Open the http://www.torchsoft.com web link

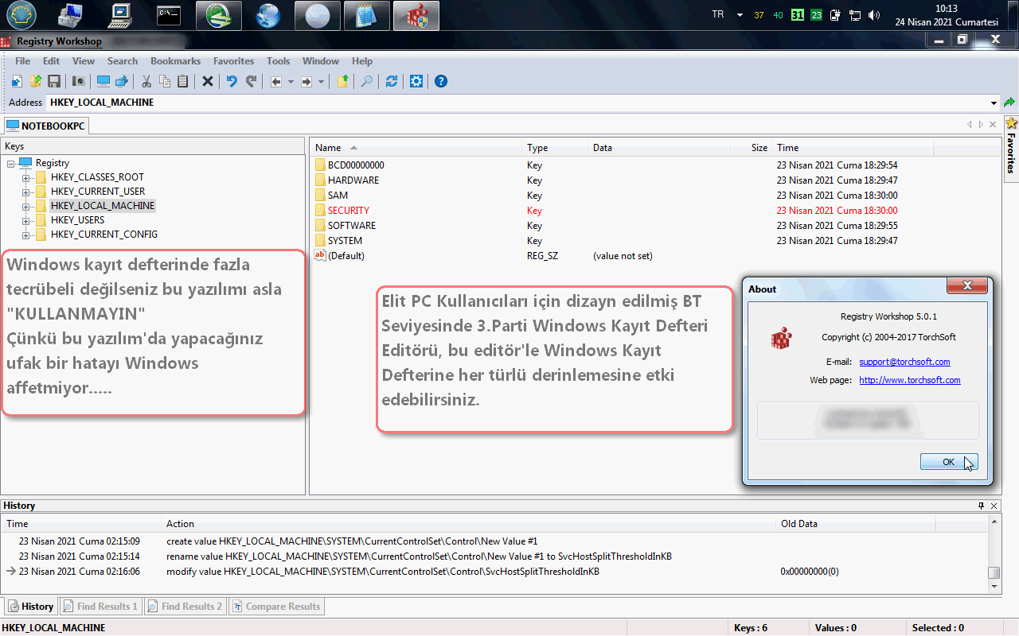click(910, 380)
